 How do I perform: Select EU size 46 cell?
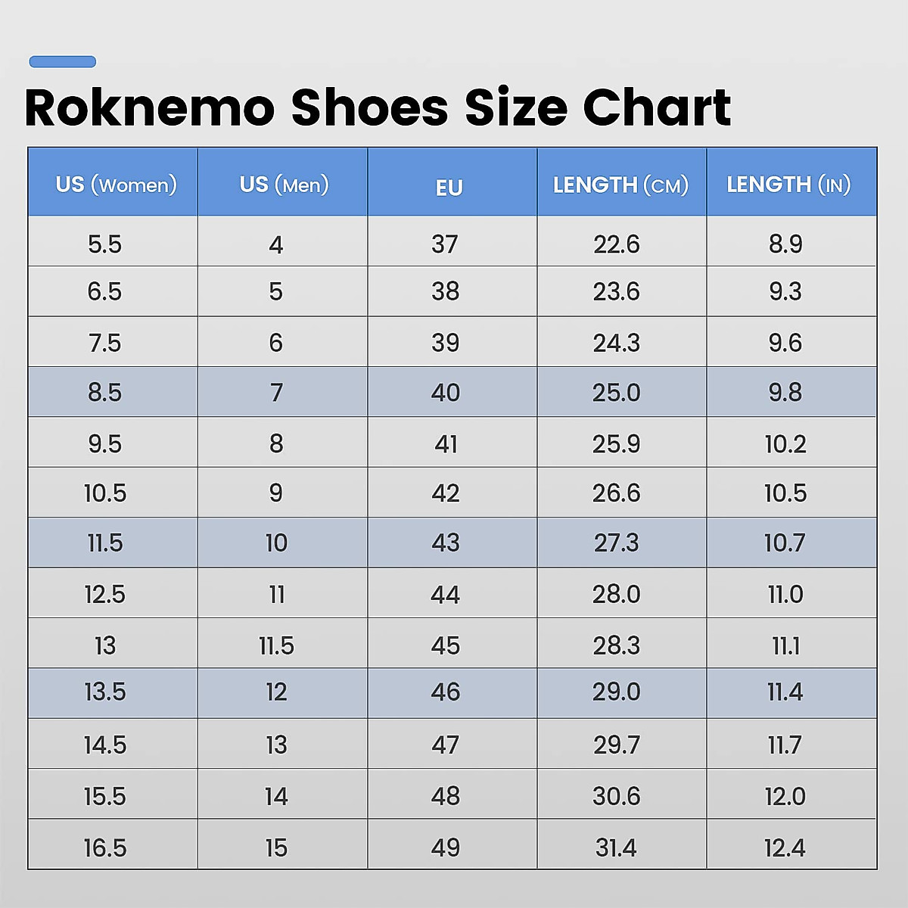445,692
